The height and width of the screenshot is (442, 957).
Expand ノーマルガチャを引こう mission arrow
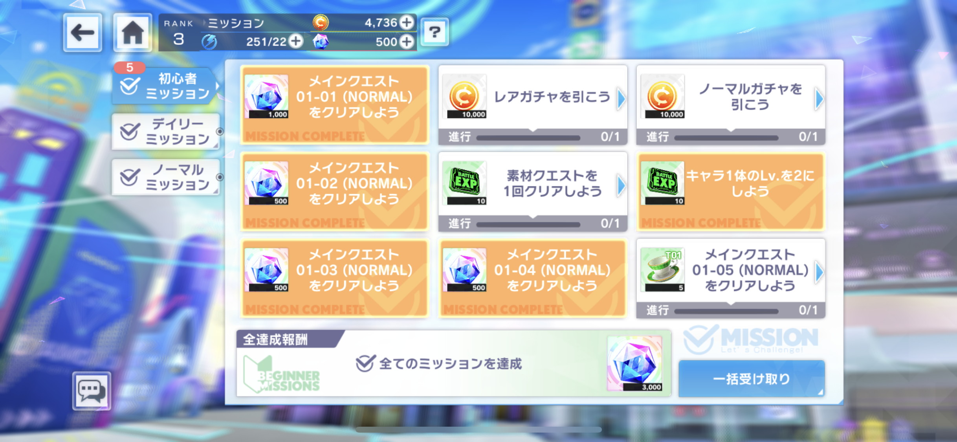(x=819, y=99)
